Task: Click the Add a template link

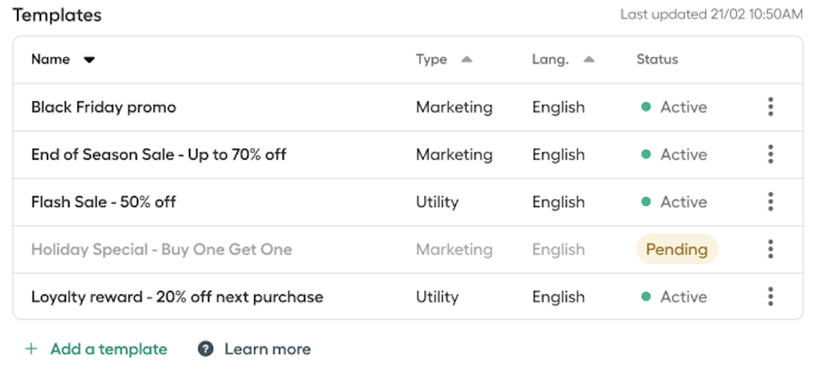Action: coord(109,349)
